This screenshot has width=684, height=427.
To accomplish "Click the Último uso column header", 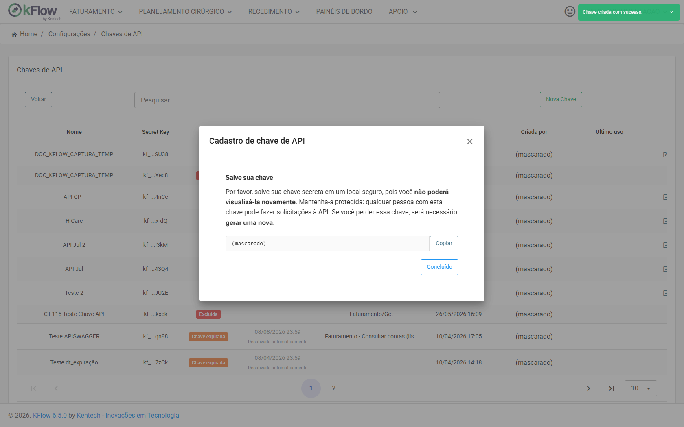I will 609,132.
